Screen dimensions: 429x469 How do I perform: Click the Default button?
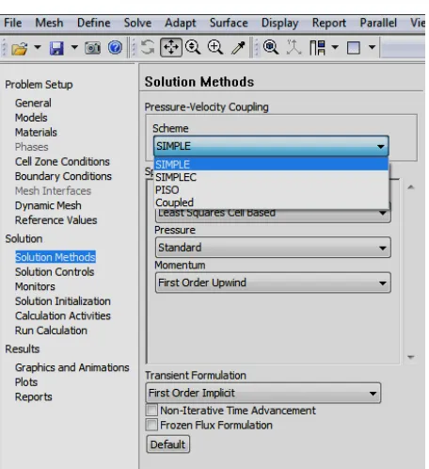point(167,445)
